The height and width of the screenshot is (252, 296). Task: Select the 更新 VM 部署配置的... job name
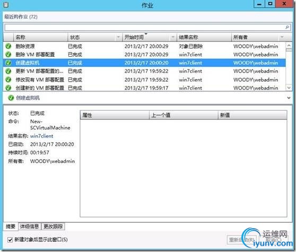pyautogui.click(x=39, y=71)
